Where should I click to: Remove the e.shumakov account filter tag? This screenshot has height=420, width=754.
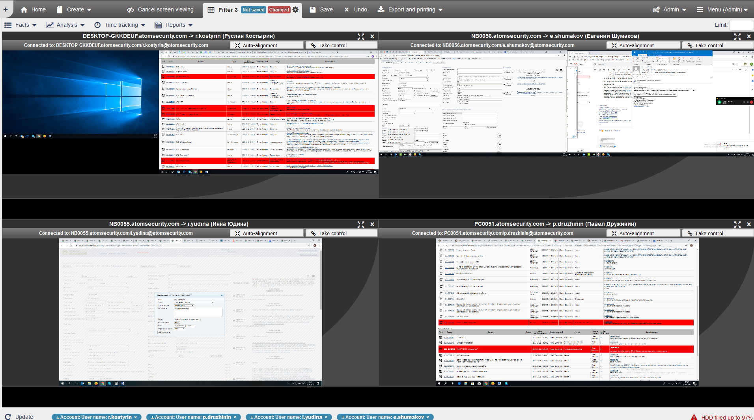(x=428, y=417)
